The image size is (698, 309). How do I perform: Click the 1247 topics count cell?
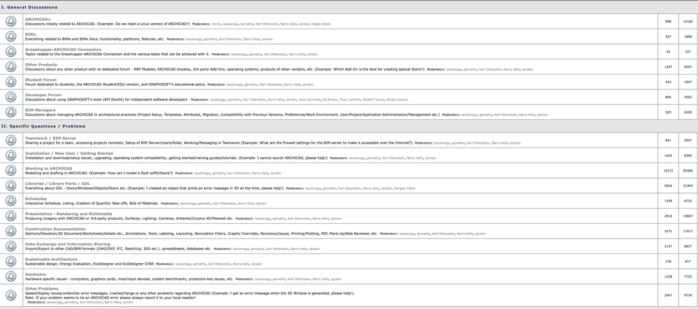(668, 67)
